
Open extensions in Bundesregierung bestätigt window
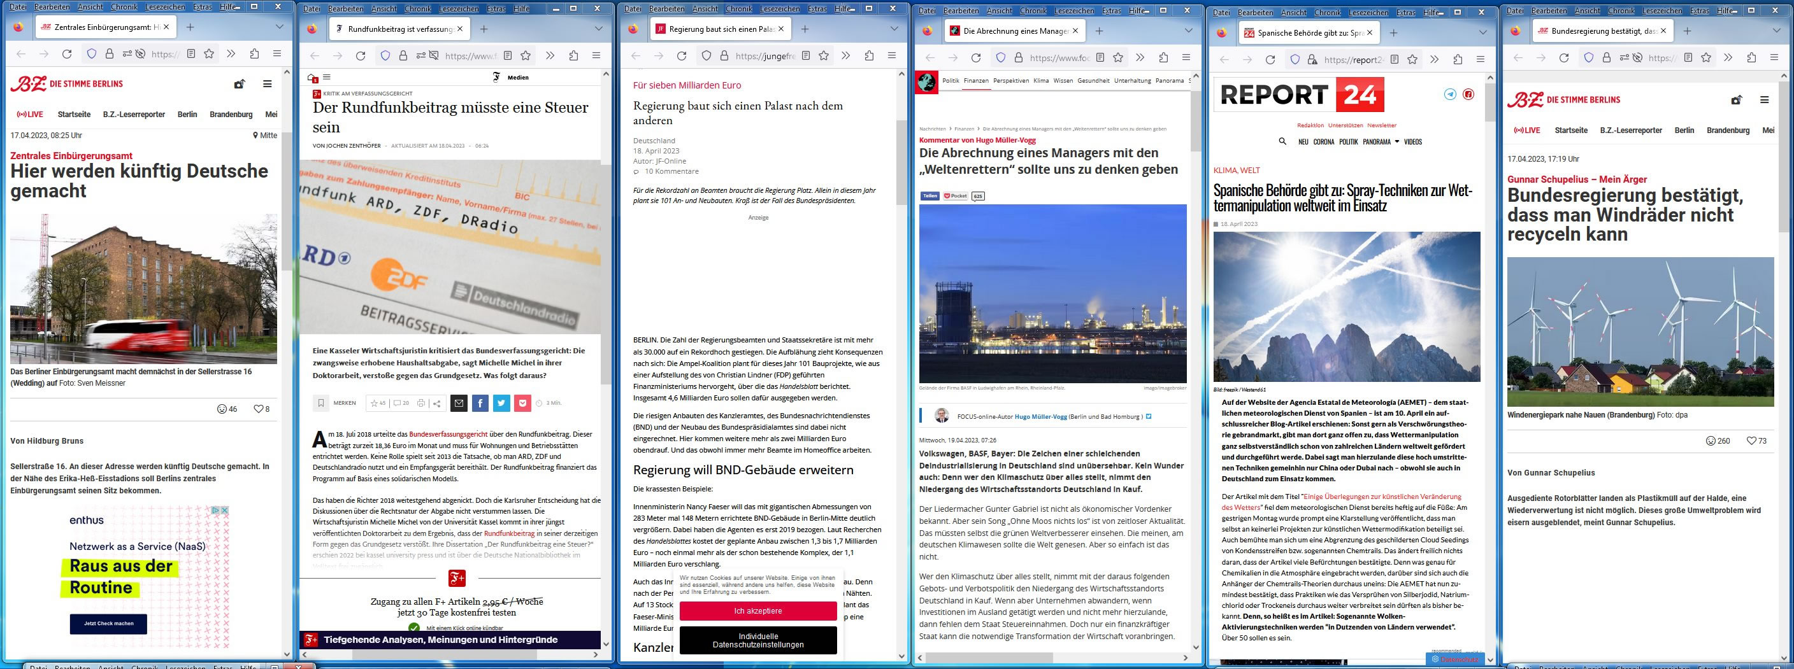pyautogui.click(x=1751, y=58)
